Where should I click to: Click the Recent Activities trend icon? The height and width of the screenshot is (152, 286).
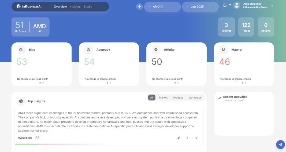point(219,99)
